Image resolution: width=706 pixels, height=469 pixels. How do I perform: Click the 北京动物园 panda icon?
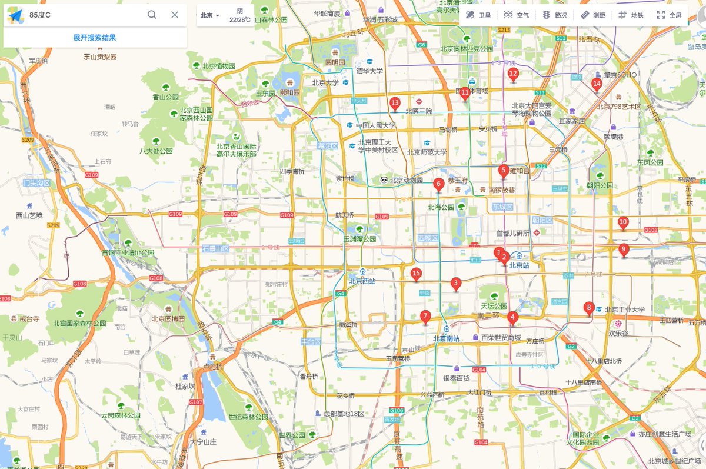pos(383,180)
